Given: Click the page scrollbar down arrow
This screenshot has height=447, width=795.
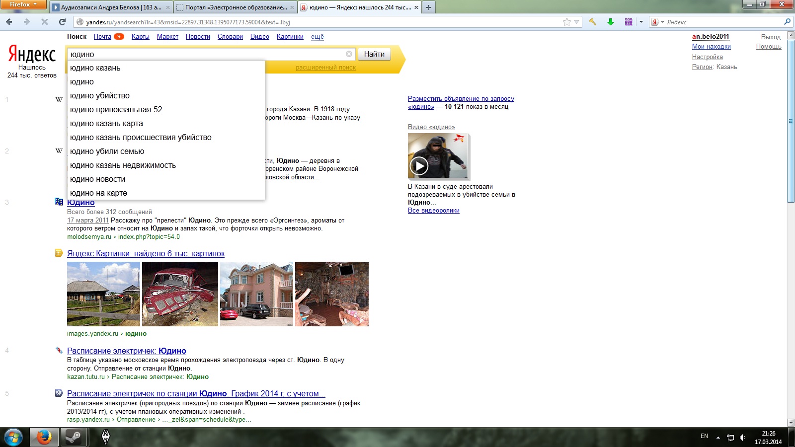Looking at the screenshot, I should (x=791, y=423).
